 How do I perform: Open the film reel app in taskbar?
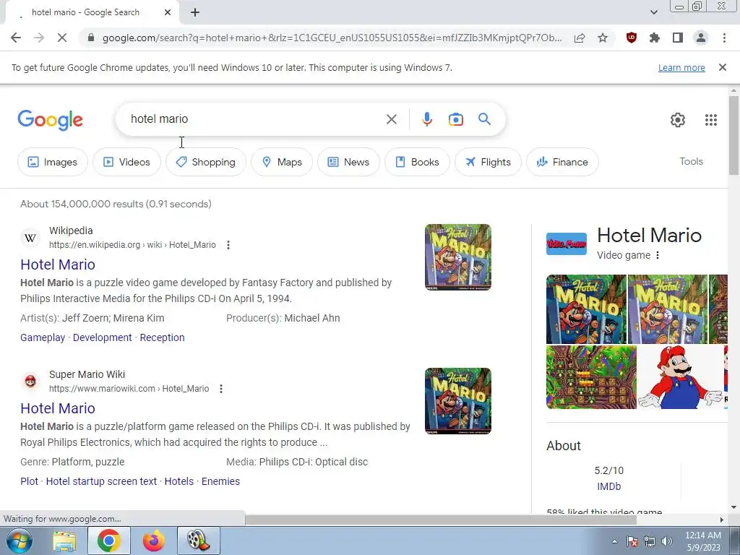tap(198, 541)
